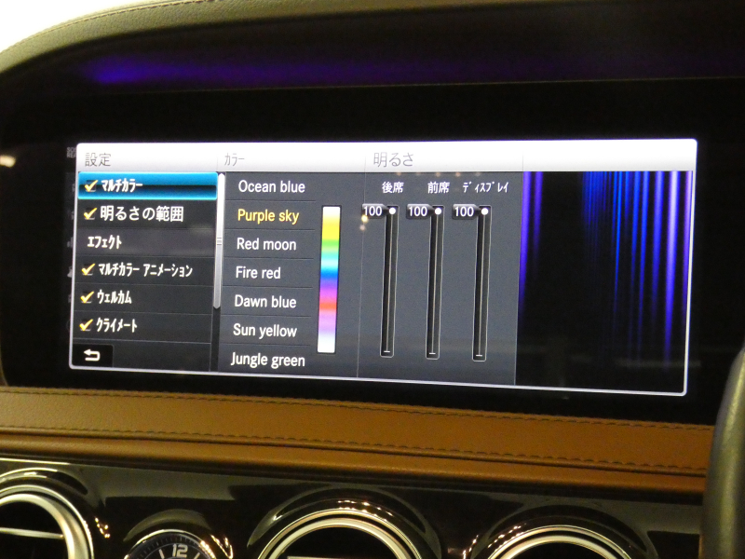Click the 後席 slider label

coord(392,188)
